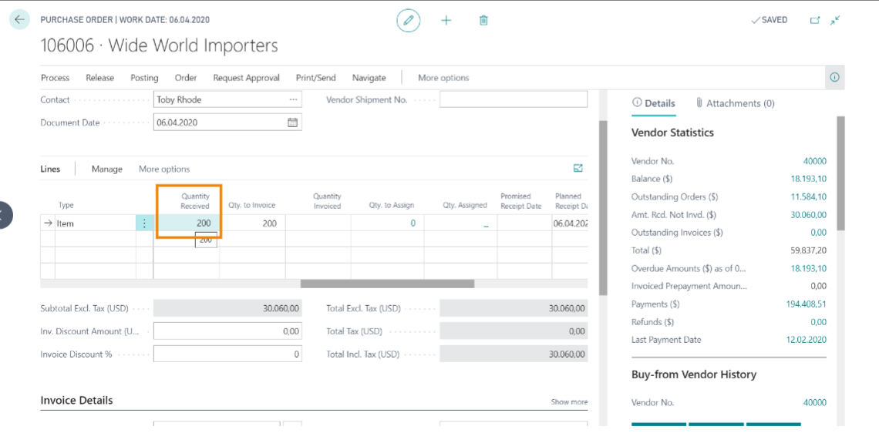The height and width of the screenshot is (433, 879).
Task: Click the collapse page arrows icon
Action: click(x=835, y=20)
